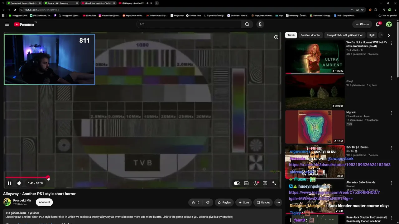Click Oluştur create button
399x224 pixels.
click(x=362, y=24)
